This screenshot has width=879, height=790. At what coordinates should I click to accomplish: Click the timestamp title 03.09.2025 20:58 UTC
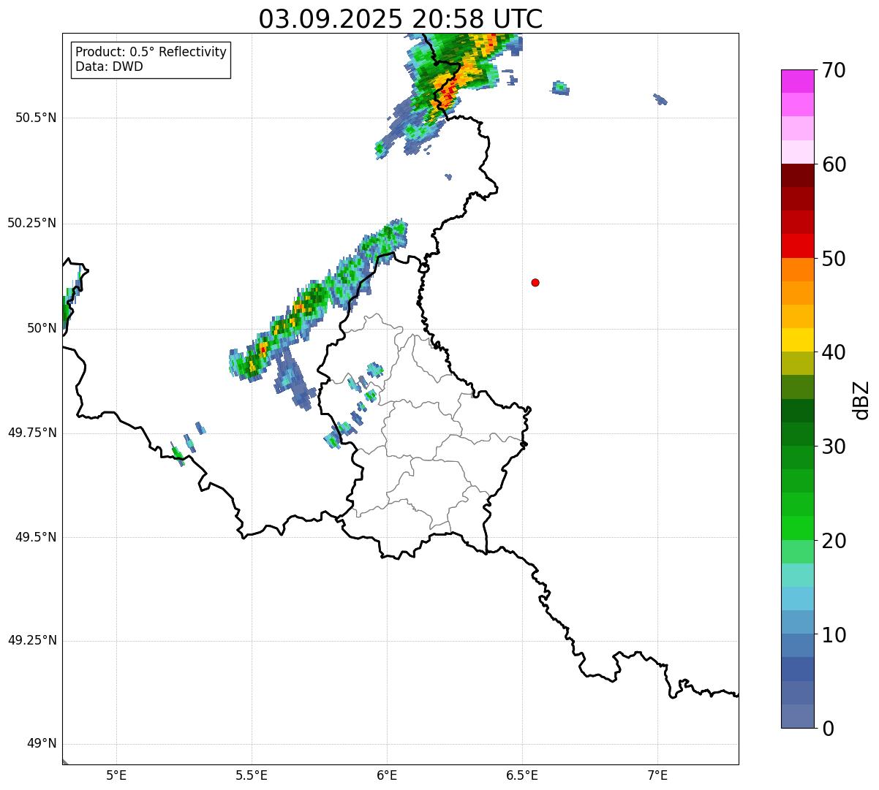pos(400,18)
